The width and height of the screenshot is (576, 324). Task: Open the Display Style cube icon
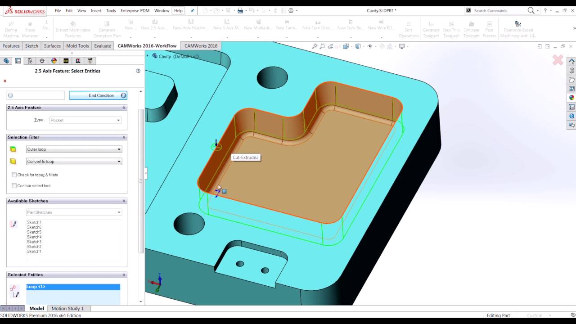pyautogui.click(x=358, y=46)
